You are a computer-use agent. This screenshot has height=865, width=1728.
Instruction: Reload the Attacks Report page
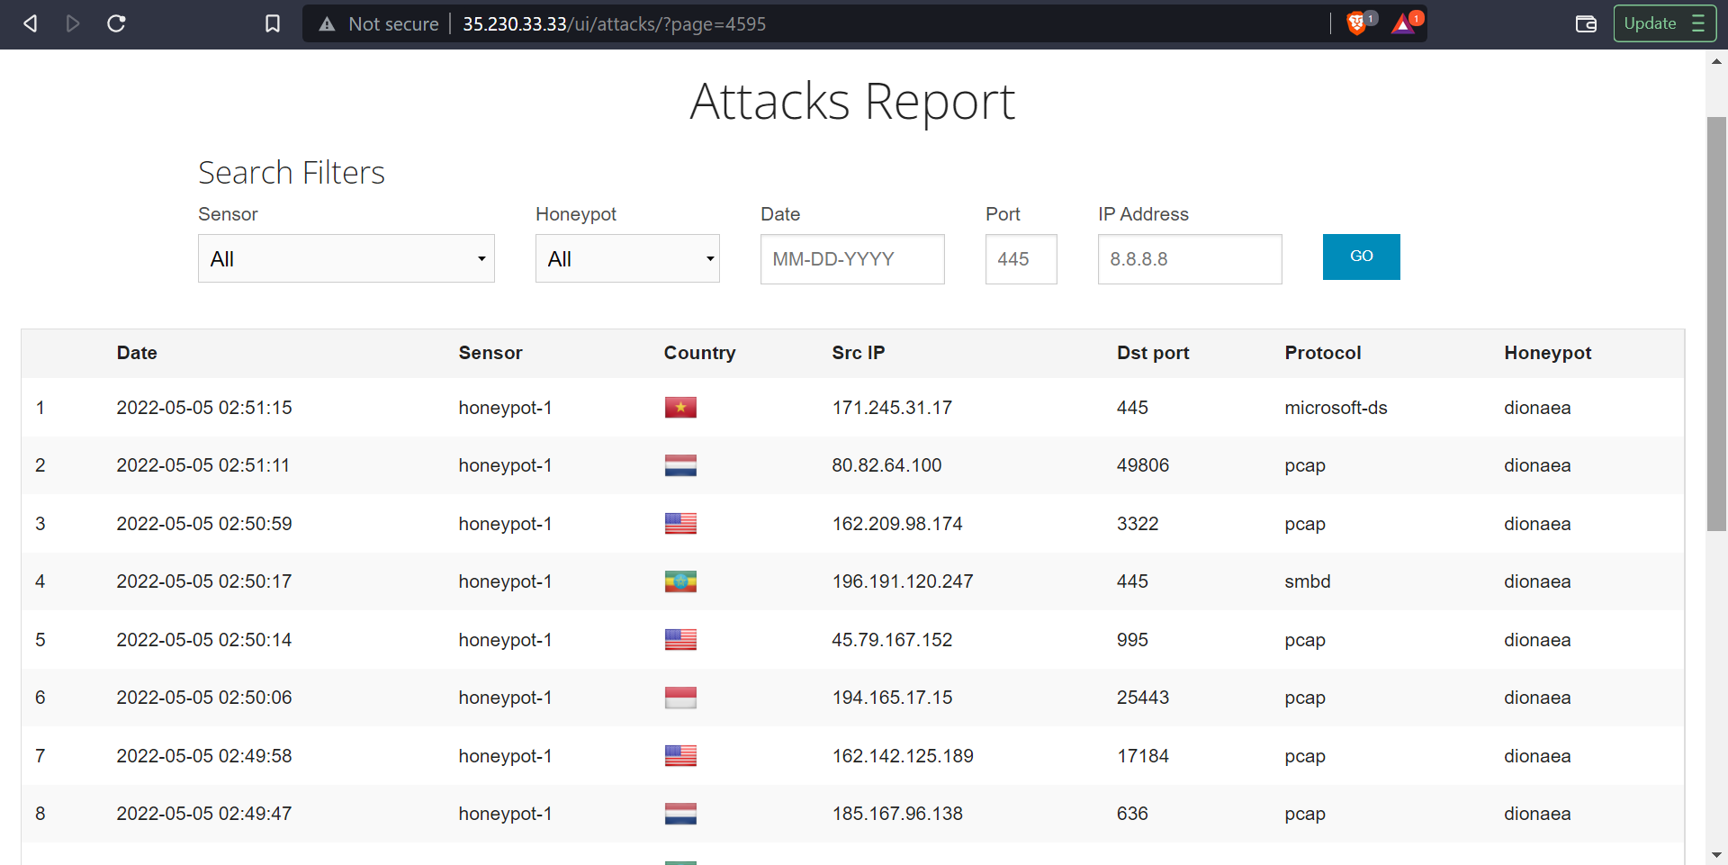pos(116,23)
